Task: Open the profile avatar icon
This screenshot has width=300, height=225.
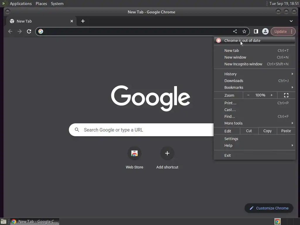Action: pos(265,31)
